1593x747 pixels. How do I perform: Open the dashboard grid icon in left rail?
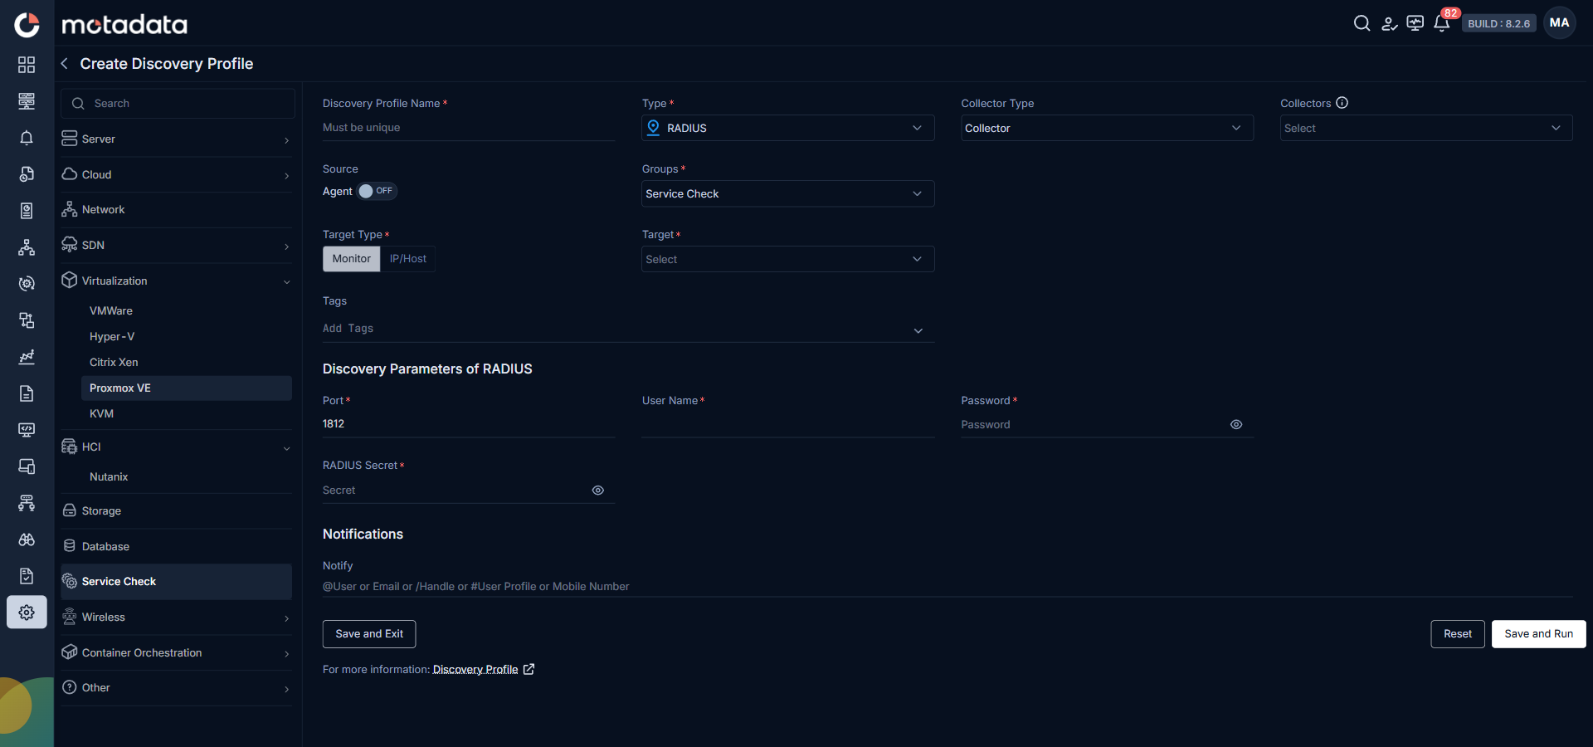coord(27,65)
